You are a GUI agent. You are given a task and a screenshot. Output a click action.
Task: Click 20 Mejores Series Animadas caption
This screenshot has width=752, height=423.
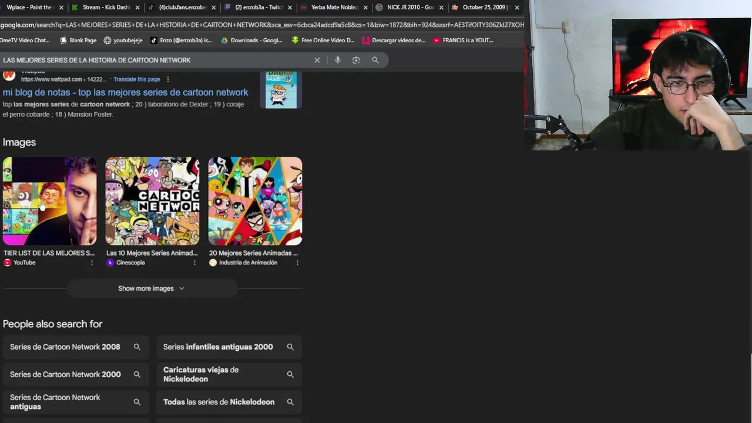[x=253, y=253]
